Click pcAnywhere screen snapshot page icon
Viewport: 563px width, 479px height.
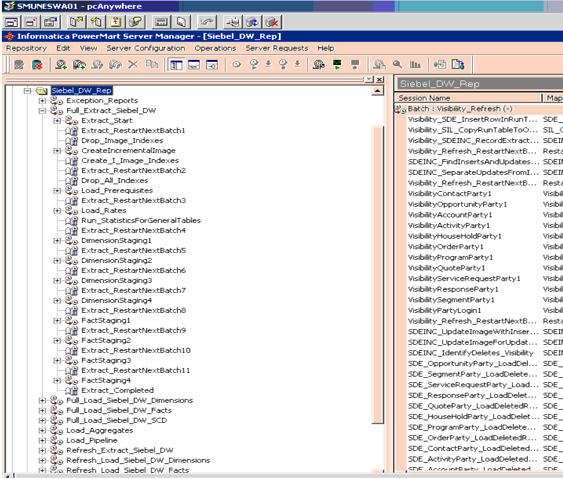(x=181, y=22)
